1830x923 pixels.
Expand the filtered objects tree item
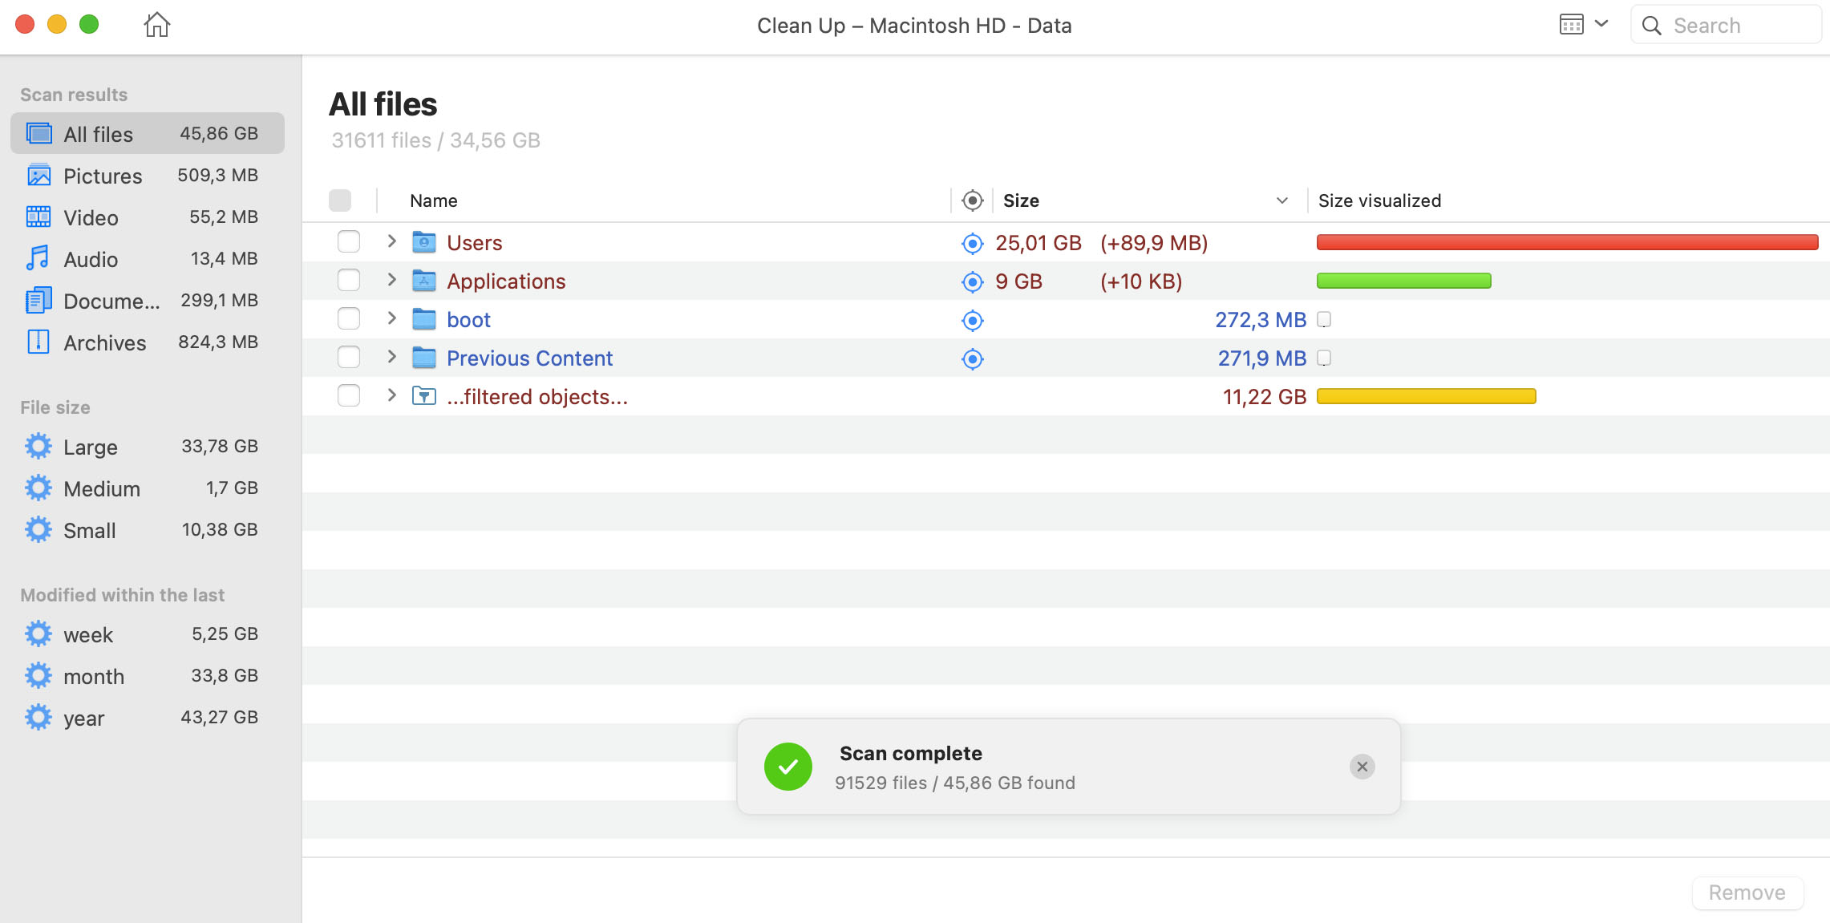click(392, 397)
